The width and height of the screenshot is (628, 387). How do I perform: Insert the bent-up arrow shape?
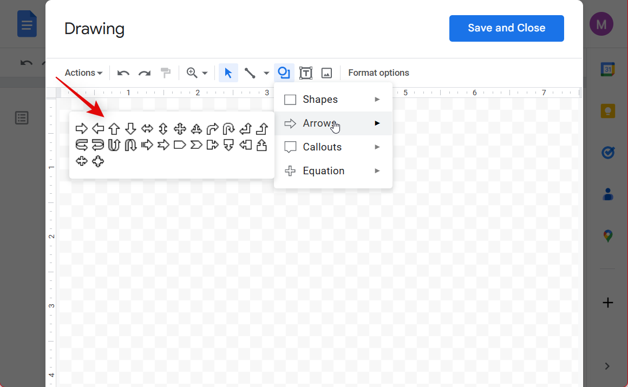tap(262, 129)
